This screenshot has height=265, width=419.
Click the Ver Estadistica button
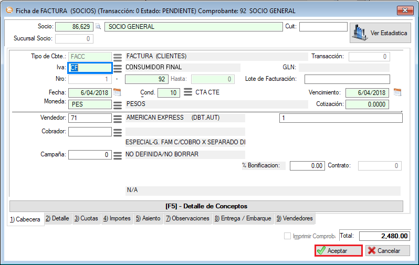(381, 33)
